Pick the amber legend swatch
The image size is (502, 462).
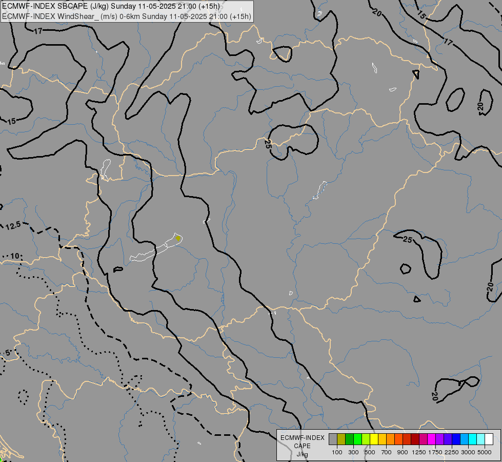(382, 439)
